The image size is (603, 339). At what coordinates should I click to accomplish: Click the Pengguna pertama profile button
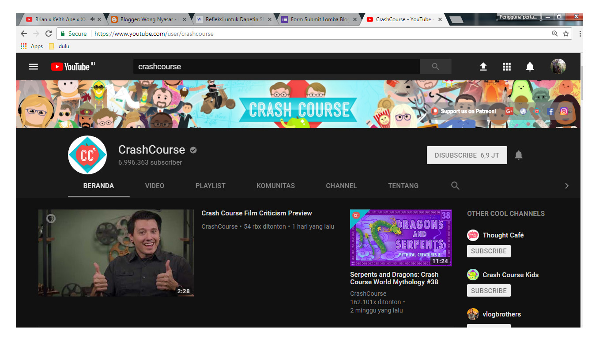click(519, 17)
